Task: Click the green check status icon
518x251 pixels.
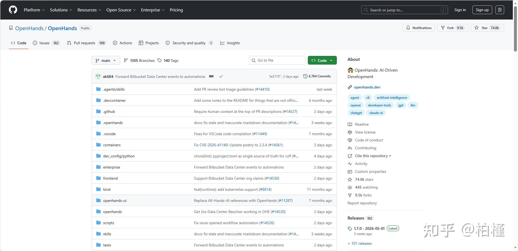Action: (221, 77)
